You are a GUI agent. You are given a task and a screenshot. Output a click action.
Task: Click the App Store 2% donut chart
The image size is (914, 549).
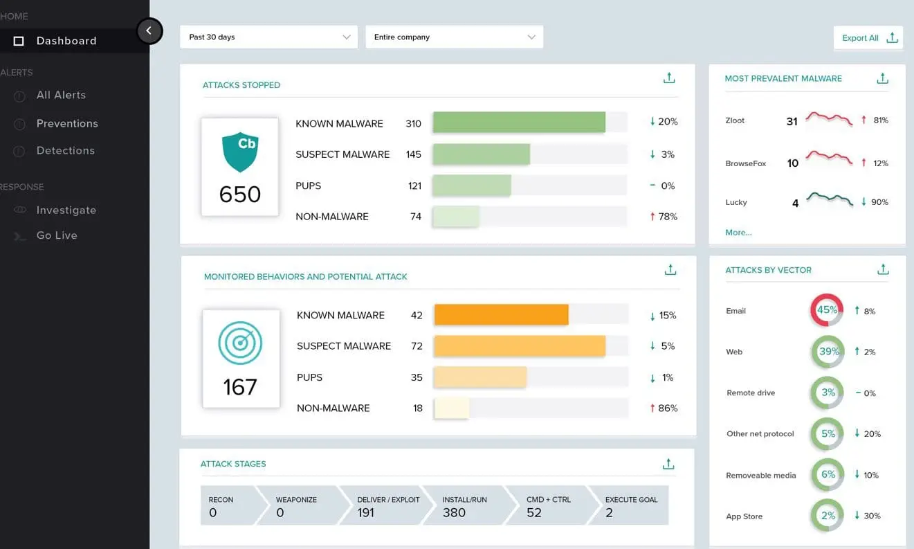[828, 516]
